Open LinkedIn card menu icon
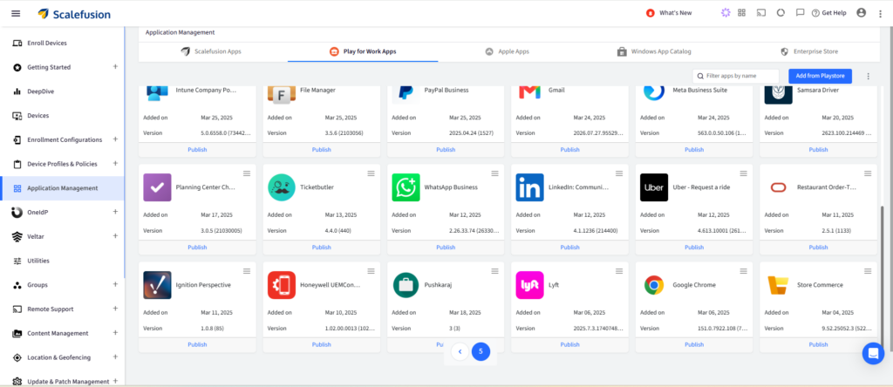 [619, 173]
